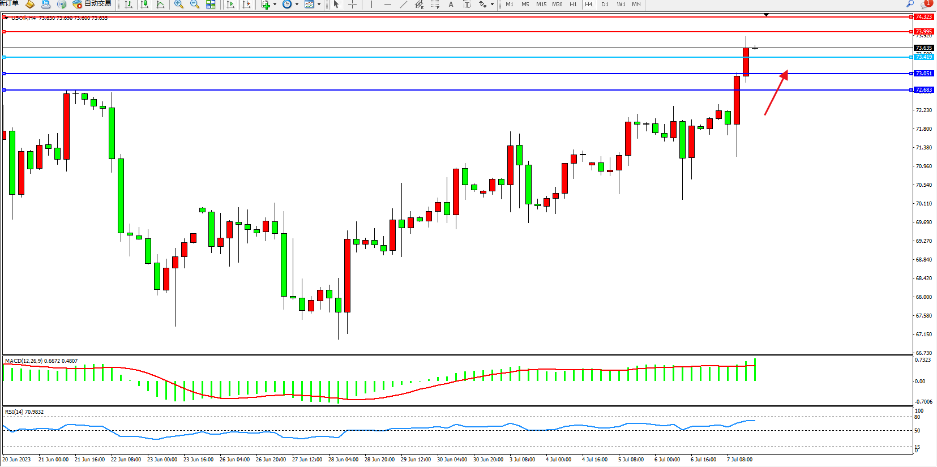
Task: Switch chart to bar chart display
Action: [129, 5]
